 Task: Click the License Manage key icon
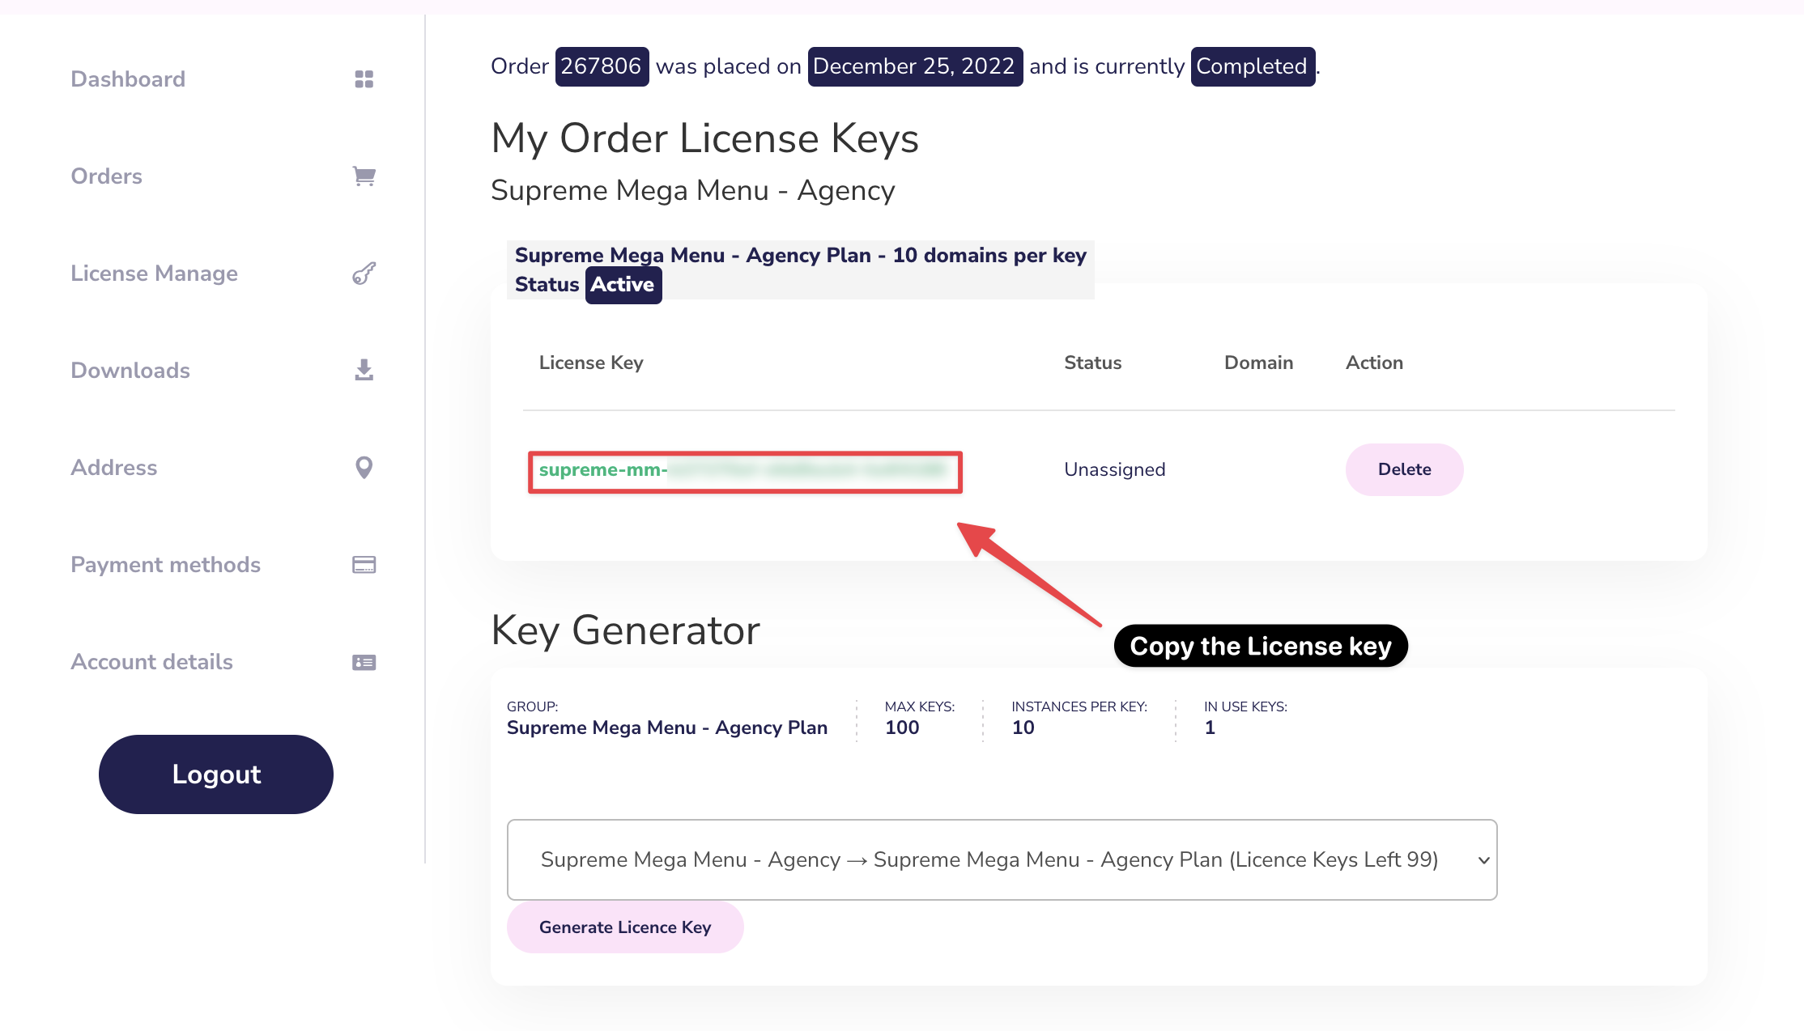coord(364,273)
